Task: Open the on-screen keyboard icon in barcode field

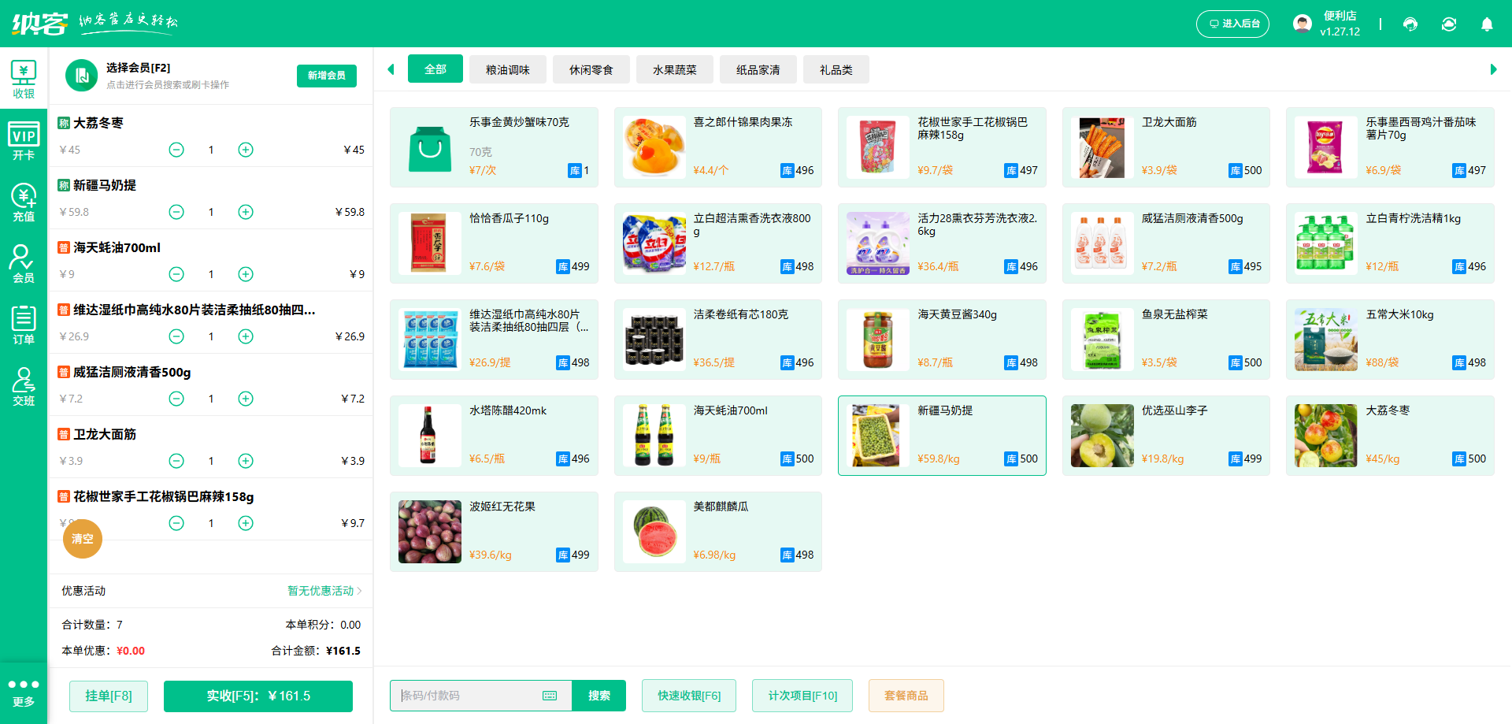Action: pyautogui.click(x=549, y=696)
